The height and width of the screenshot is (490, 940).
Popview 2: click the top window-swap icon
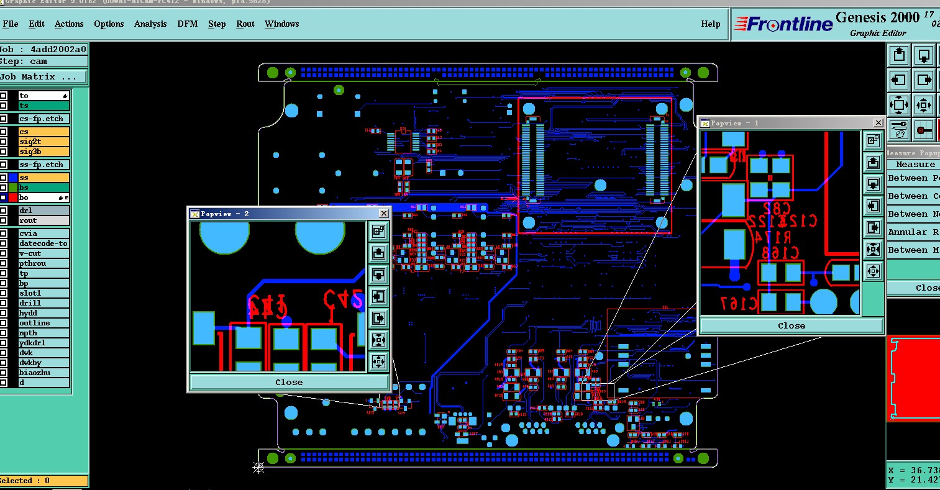coord(378,232)
